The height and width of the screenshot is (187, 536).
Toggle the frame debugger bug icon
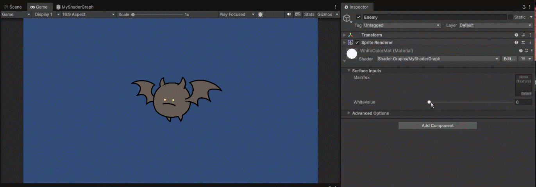pyautogui.click(x=261, y=14)
